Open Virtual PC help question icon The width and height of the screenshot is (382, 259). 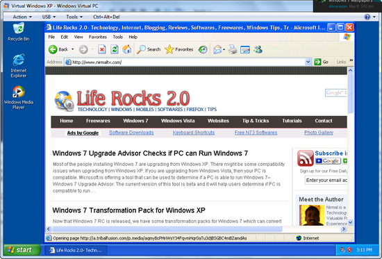pyautogui.click(x=367, y=17)
